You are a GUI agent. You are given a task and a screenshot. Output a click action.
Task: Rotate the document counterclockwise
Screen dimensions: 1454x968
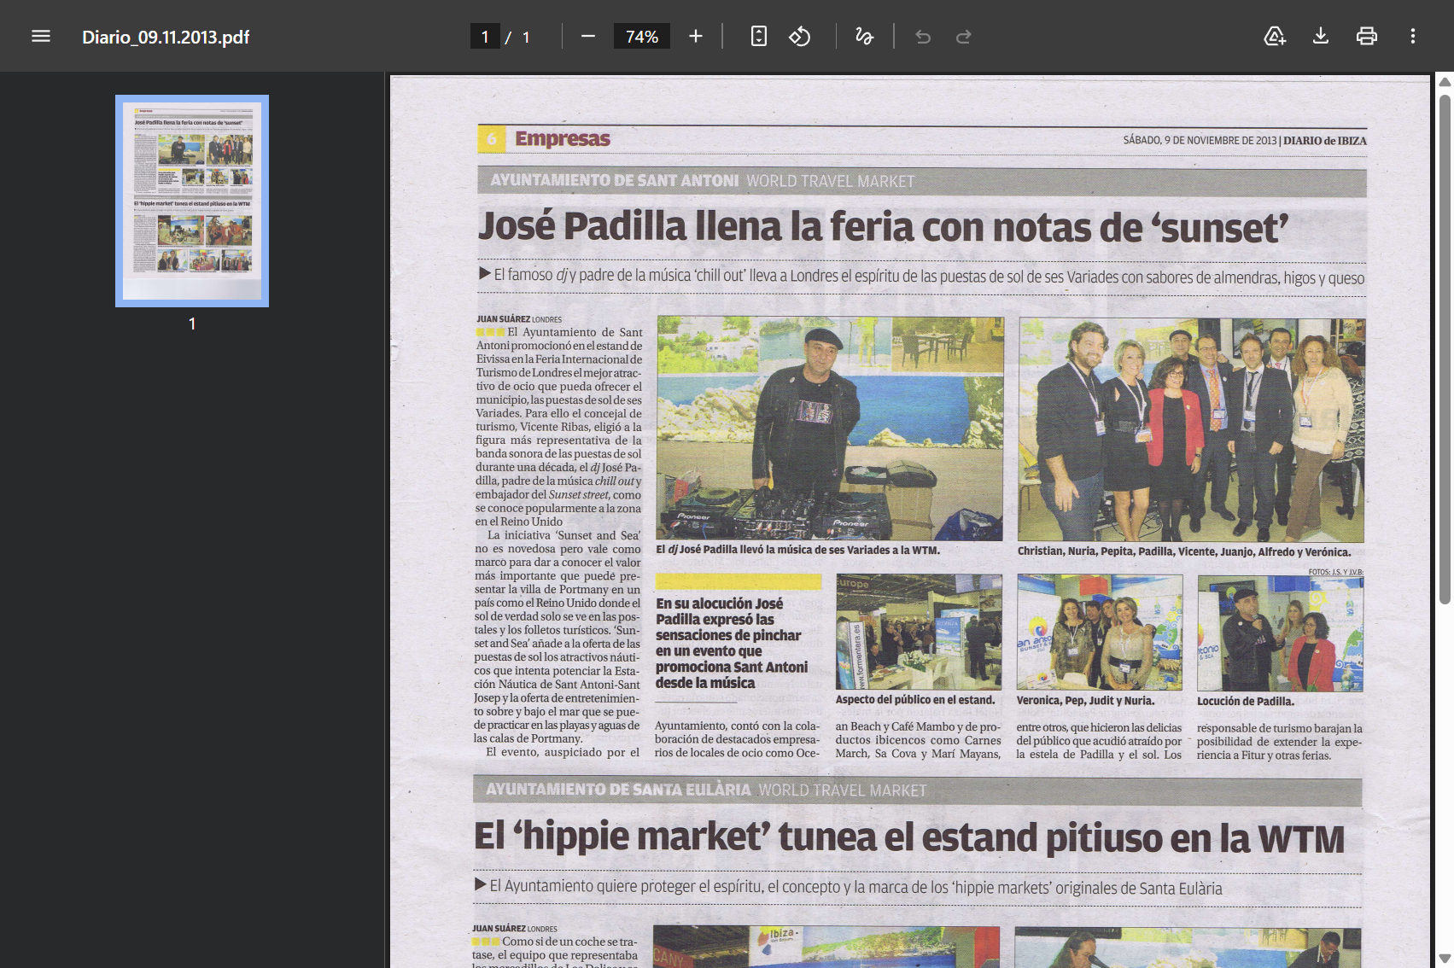coord(799,37)
